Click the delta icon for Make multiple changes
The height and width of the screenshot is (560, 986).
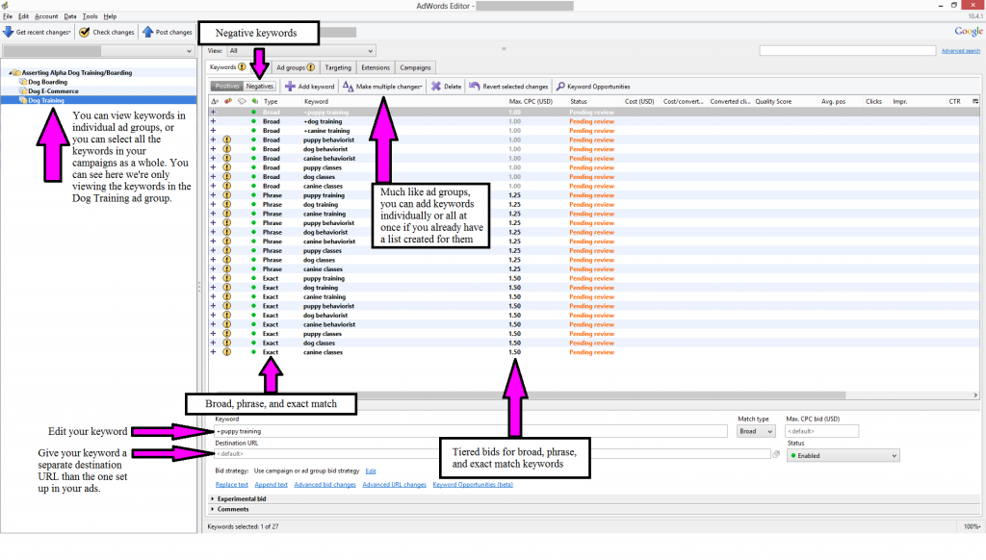[x=348, y=86]
